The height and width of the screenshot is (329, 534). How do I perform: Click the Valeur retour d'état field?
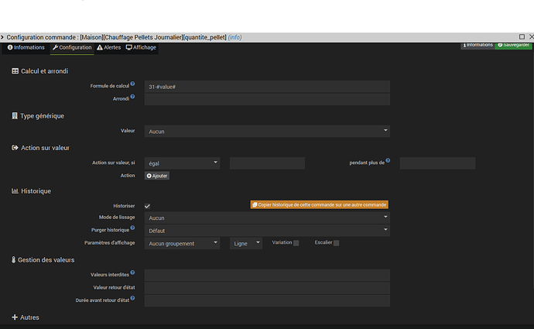point(267,288)
